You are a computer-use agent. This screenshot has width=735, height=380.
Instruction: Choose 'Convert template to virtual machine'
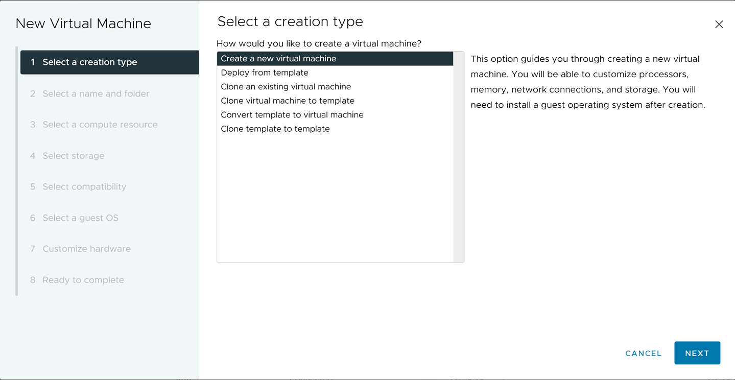point(292,115)
